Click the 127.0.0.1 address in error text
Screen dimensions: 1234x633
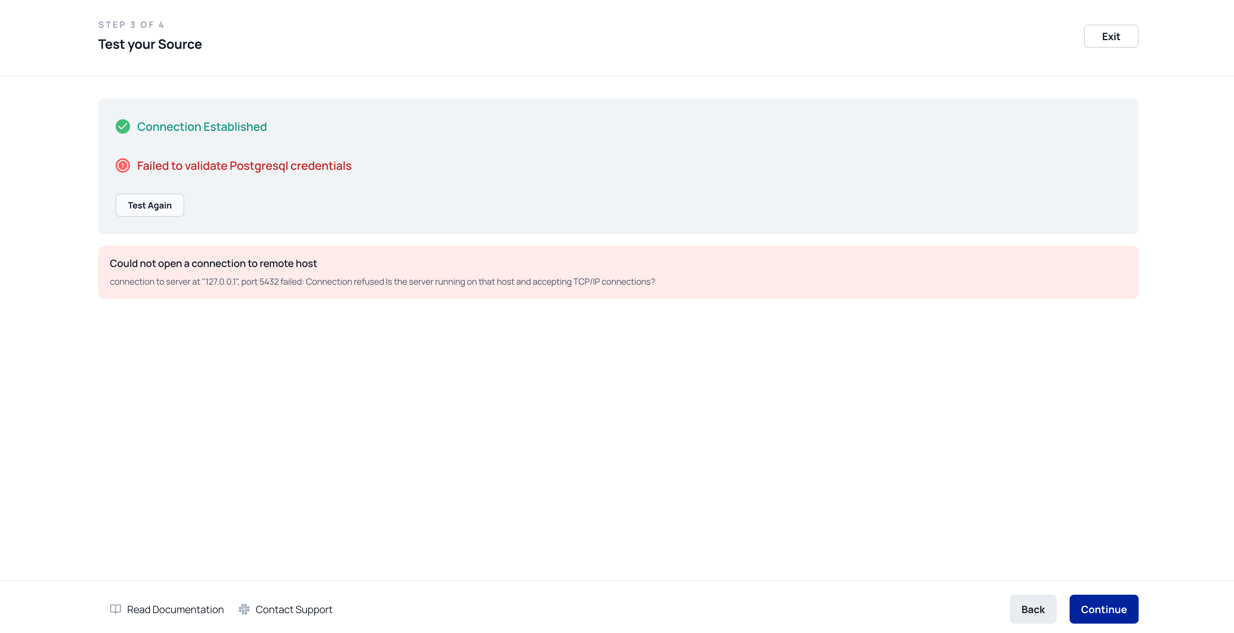click(x=221, y=282)
